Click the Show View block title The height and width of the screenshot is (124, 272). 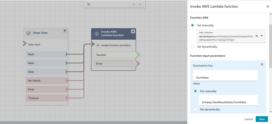(x=40, y=33)
